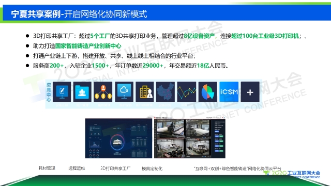
Task: Launch the iCSM app tile
Action: coord(229,92)
